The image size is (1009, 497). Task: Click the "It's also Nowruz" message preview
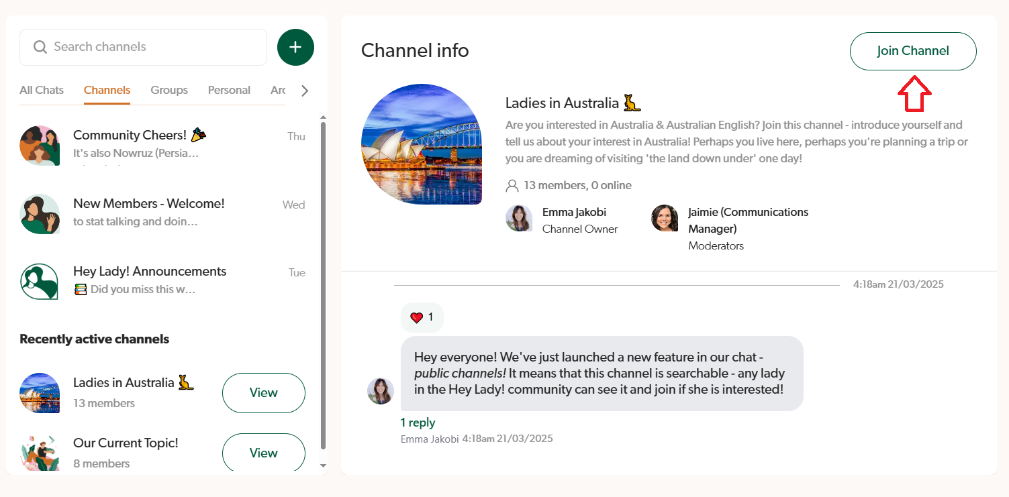click(x=136, y=154)
